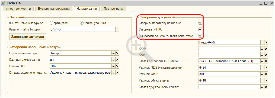Viewport: 275px width, 98px height.
Task: Clear the ККМ field
Action: [266, 49]
